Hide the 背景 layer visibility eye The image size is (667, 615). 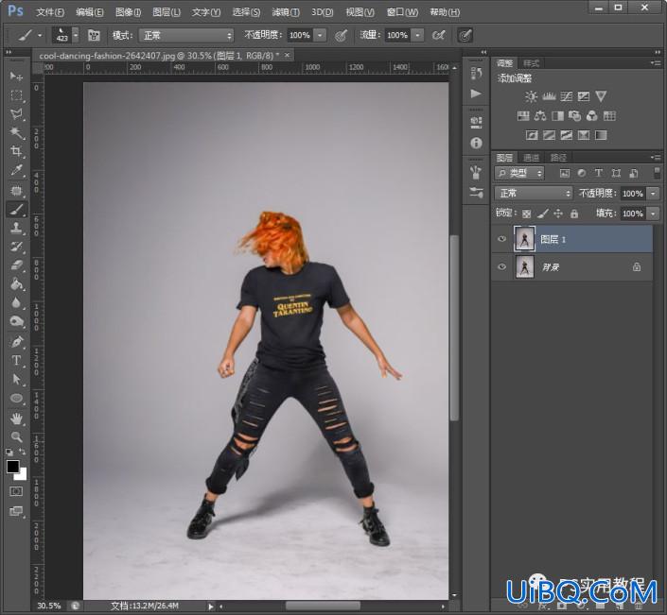coord(502,266)
